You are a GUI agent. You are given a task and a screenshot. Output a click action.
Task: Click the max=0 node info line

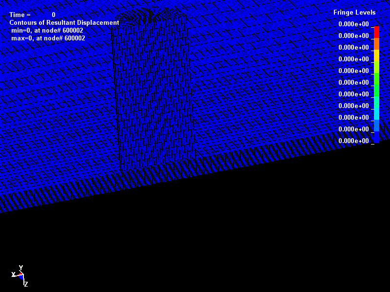[48, 38]
